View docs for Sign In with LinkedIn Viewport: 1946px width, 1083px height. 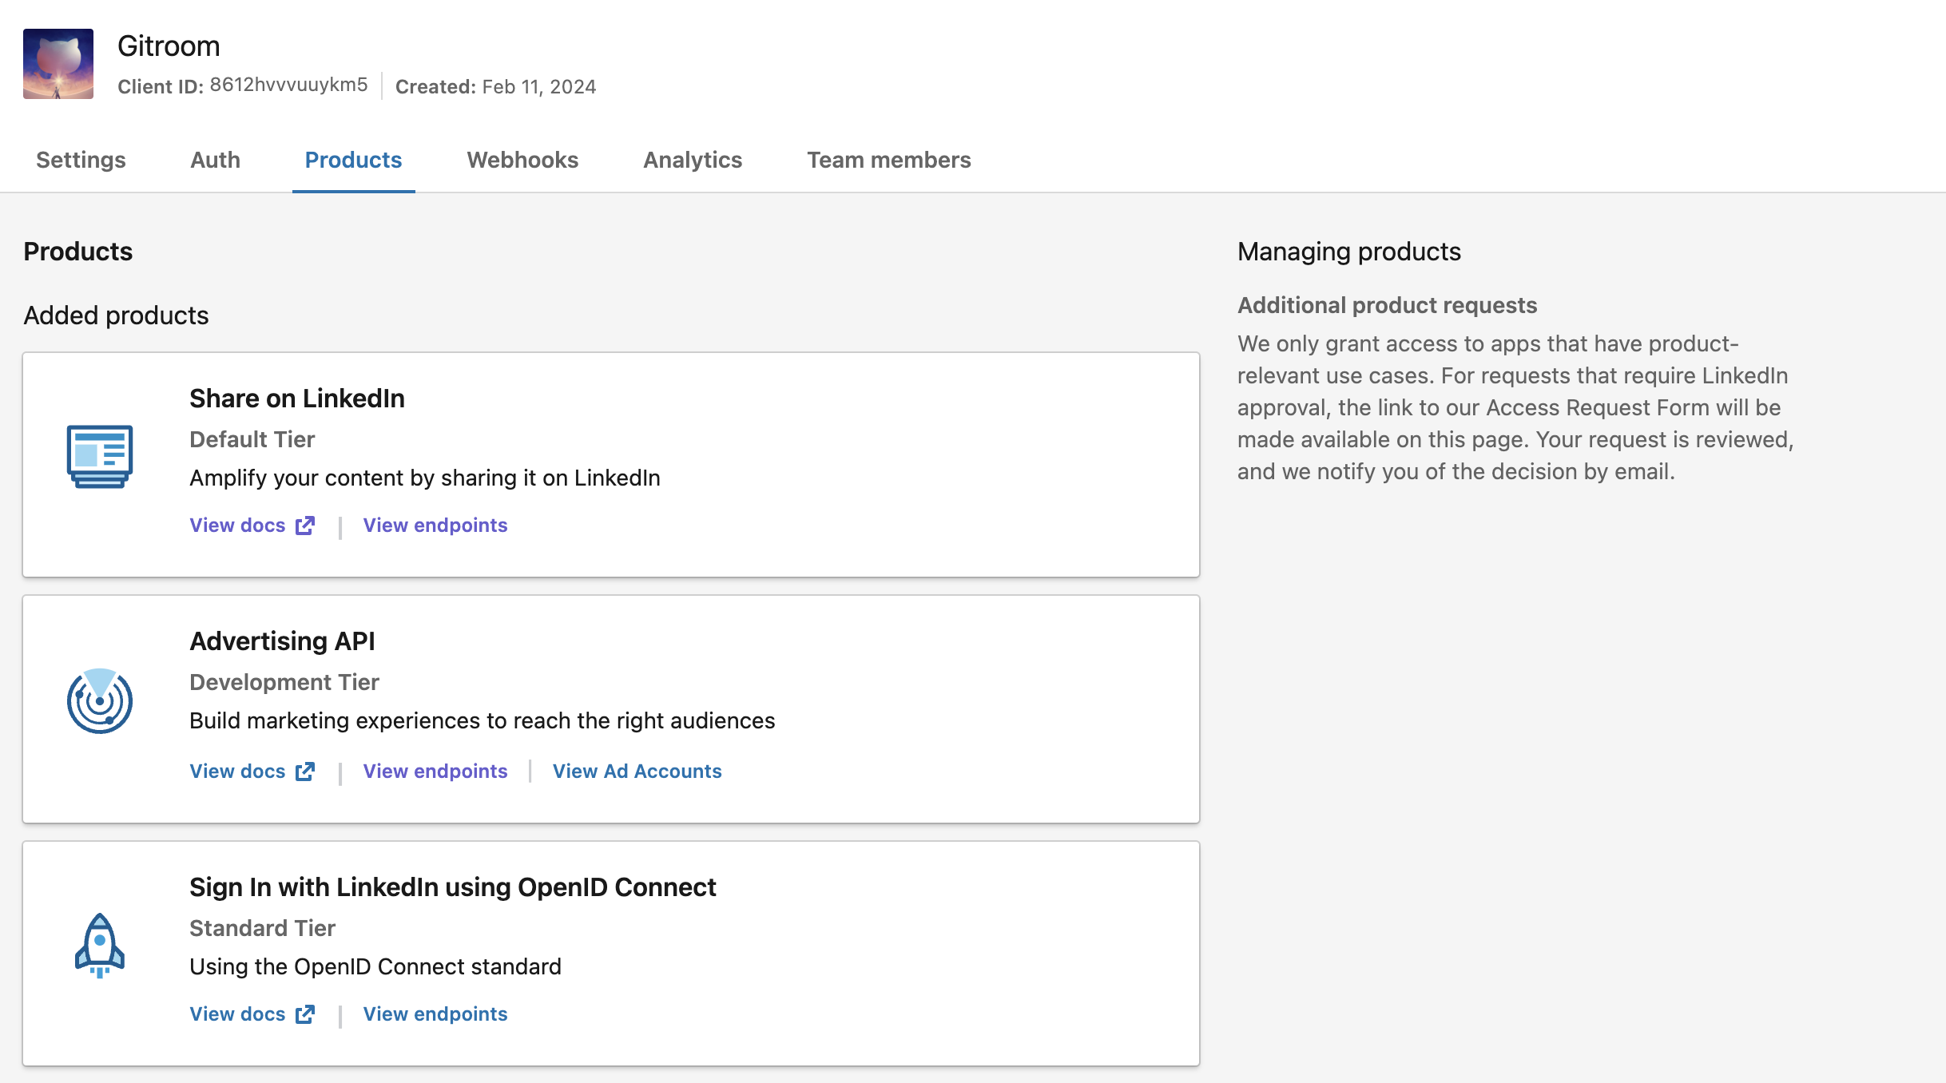237,1014
